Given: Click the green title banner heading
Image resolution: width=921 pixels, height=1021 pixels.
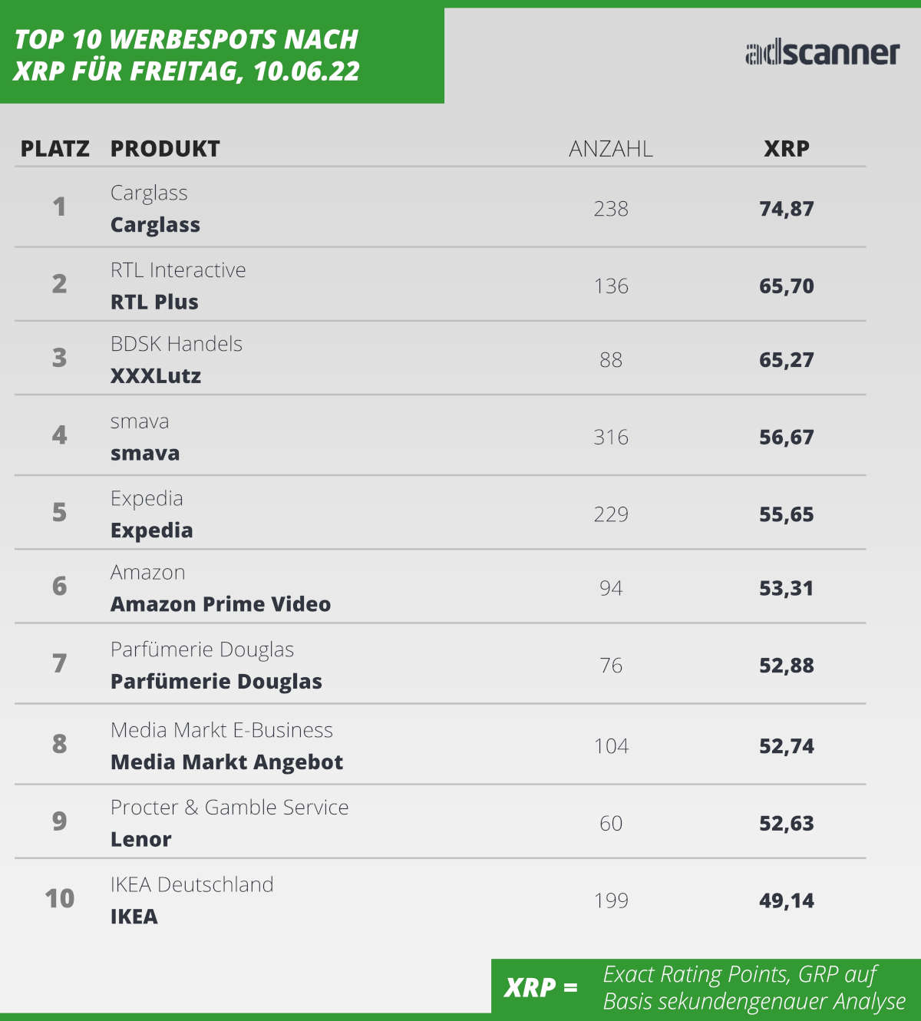Looking at the screenshot, I should point(187,55).
